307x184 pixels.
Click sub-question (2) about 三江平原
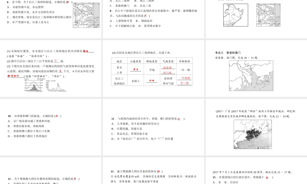(36, 61)
